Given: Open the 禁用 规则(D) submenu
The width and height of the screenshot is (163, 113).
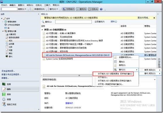Looking at the screenshot, I should 150,70.
